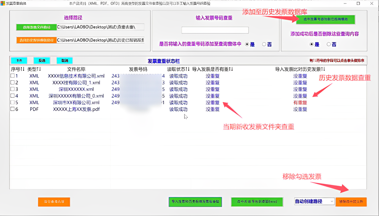
Task: Click PDF type cell in row 6
Action: [x=34, y=109]
